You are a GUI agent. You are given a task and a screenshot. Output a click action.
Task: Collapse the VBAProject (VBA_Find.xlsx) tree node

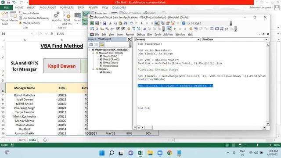90,50
